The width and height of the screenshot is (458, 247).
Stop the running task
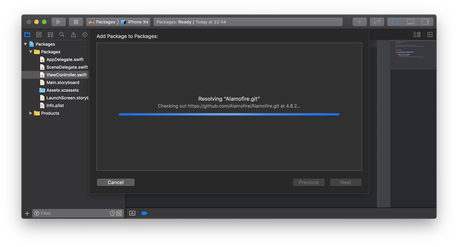pyautogui.click(x=76, y=22)
